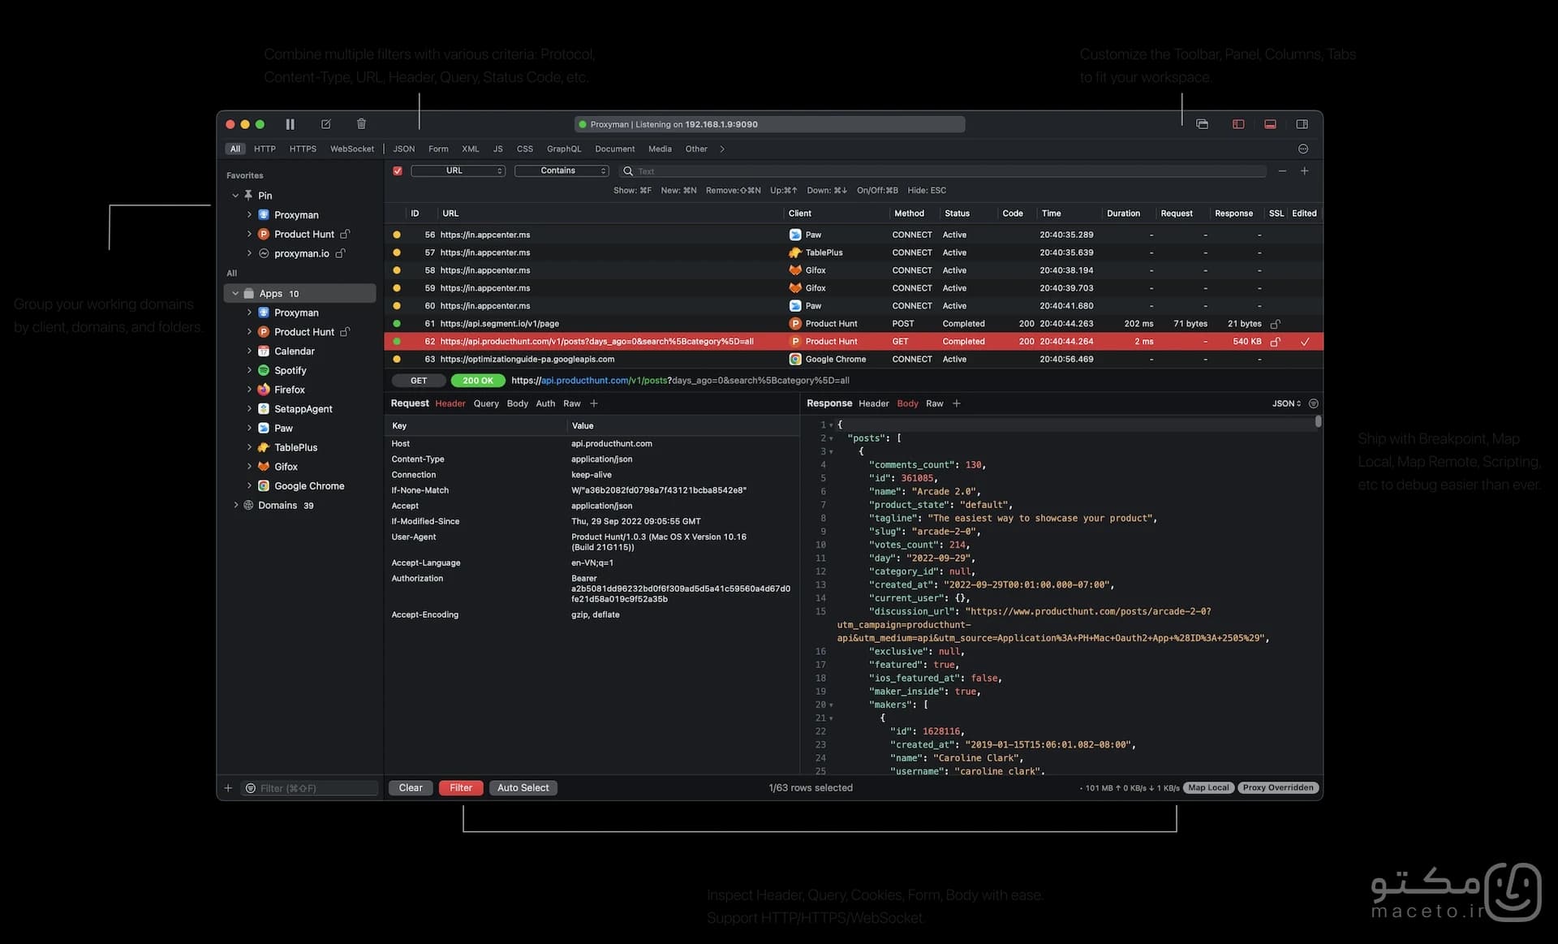The image size is (1558, 944).
Task: Click SSL lock icon on row 62
Action: tap(1275, 342)
